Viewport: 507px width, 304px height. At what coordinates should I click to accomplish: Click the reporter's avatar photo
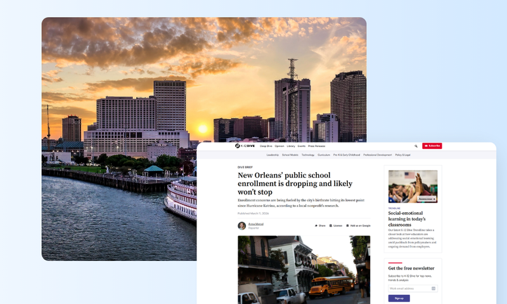point(242,225)
